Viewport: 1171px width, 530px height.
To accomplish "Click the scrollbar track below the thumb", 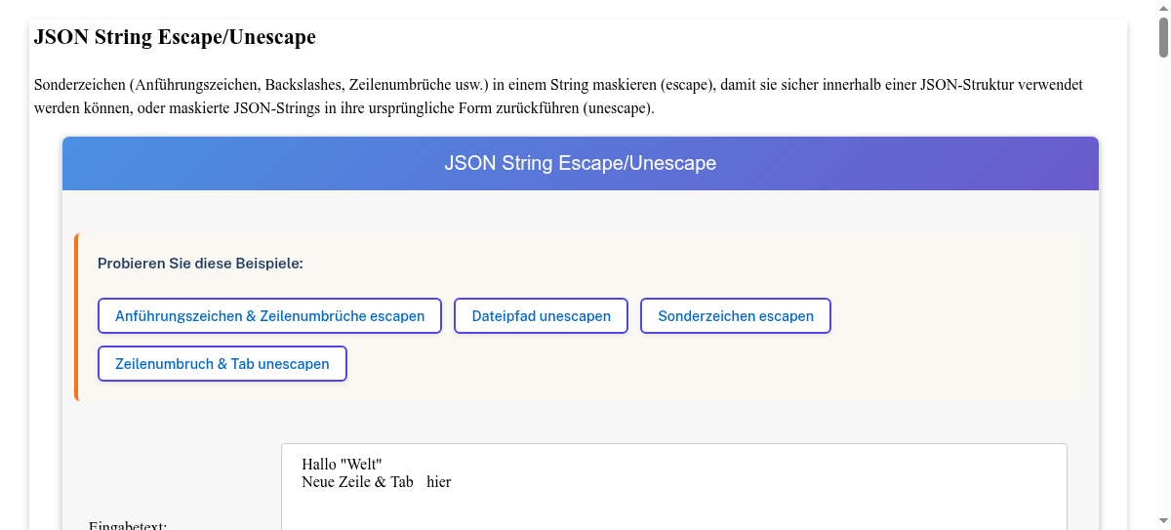I will 1163,293.
